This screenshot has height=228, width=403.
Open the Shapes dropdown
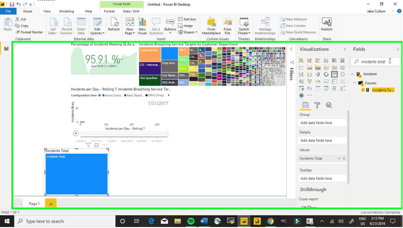(x=188, y=32)
